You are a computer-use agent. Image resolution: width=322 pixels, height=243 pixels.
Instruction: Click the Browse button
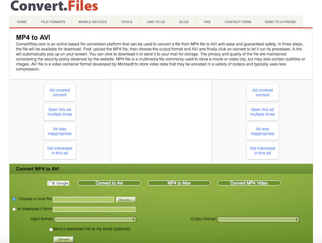pyautogui.click(x=126, y=199)
